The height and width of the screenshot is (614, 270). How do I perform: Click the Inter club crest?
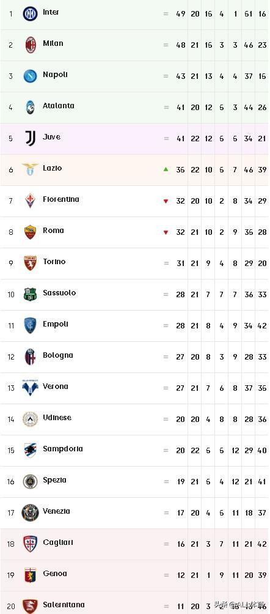[x=30, y=13]
